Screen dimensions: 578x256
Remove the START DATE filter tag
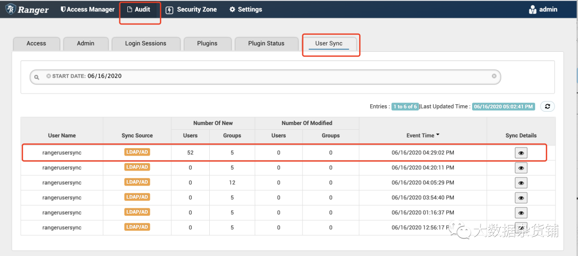coord(49,76)
